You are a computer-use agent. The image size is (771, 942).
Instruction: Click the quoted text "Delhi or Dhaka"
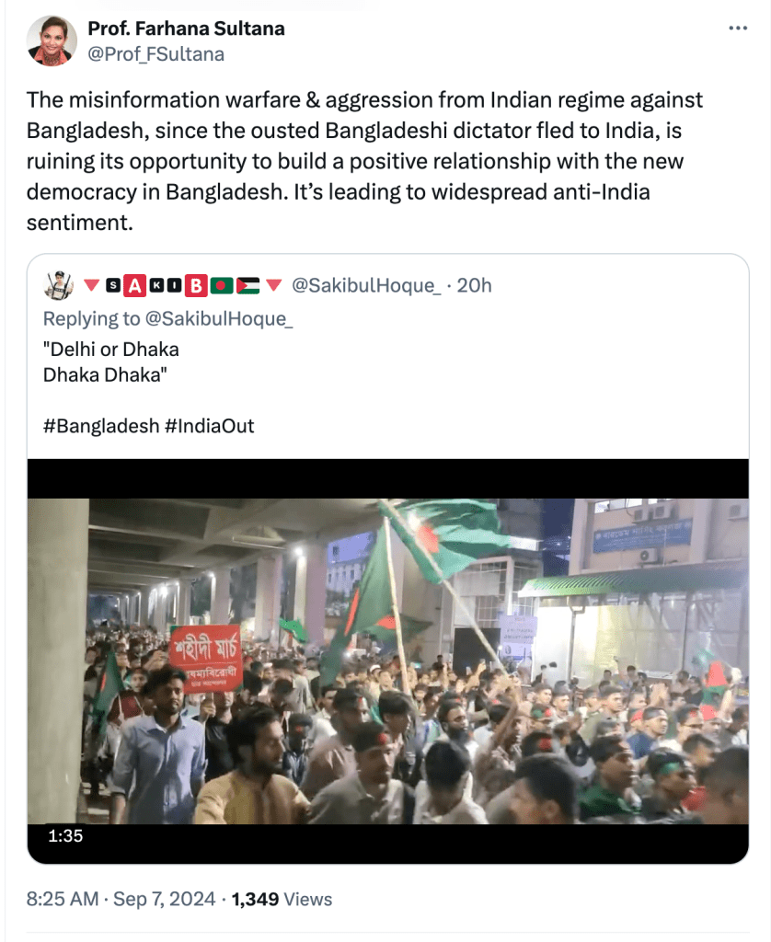tap(111, 350)
